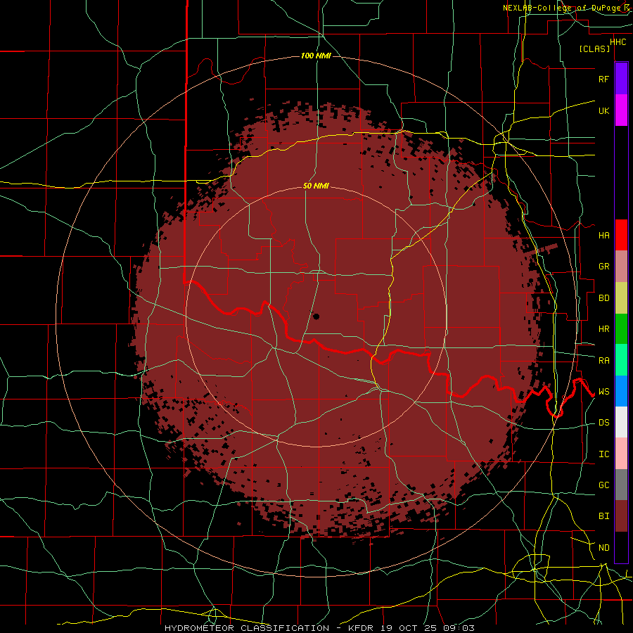633x633 pixels.
Task: Select the GC gray legend swatch
Action: coord(621,485)
